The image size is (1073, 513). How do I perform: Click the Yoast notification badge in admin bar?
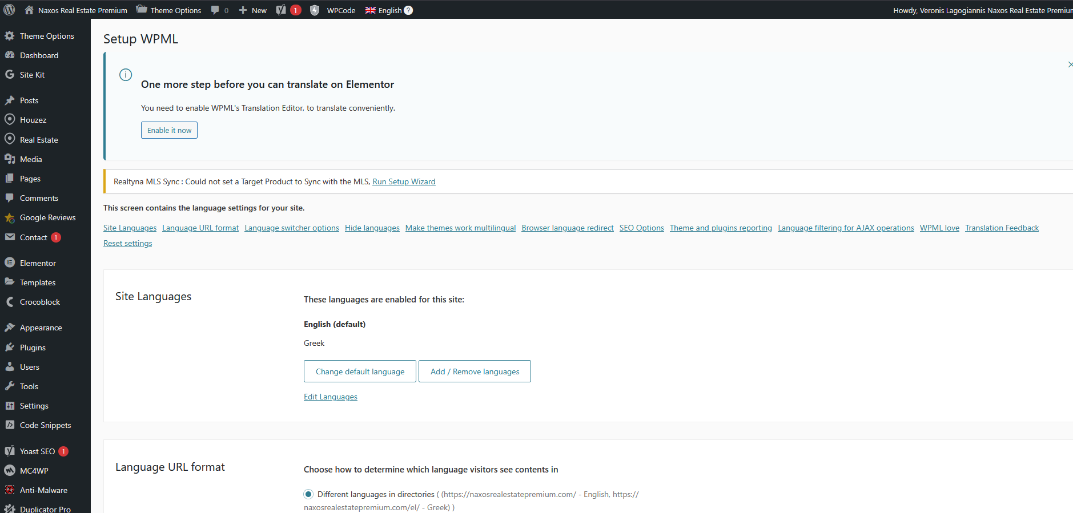(295, 10)
